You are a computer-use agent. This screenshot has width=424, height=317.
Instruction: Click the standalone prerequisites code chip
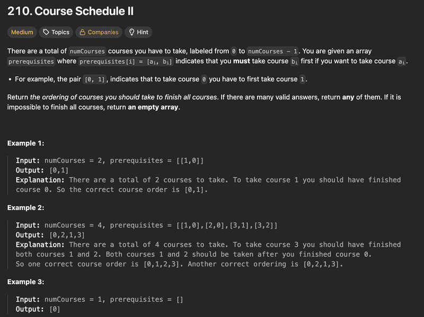point(31,61)
